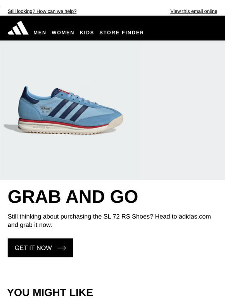This screenshot has height=300, width=225.
Task: Open the MEN category
Action: pos(40,33)
